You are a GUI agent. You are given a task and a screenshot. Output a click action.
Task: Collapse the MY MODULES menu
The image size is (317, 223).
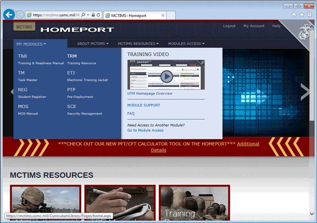click(x=31, y=44)
